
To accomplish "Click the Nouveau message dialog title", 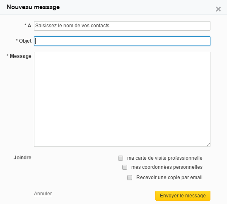I will pos(33,7).
